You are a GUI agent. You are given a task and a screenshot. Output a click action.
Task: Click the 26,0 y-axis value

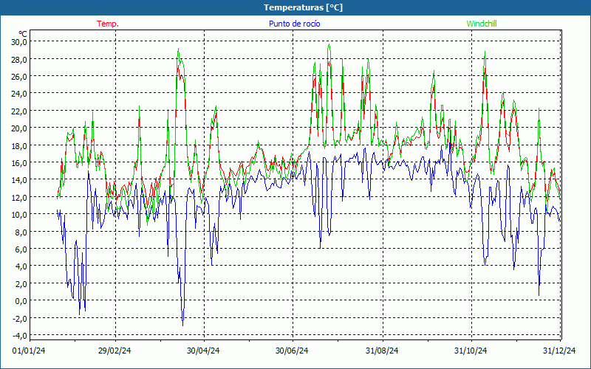[19, 77]
